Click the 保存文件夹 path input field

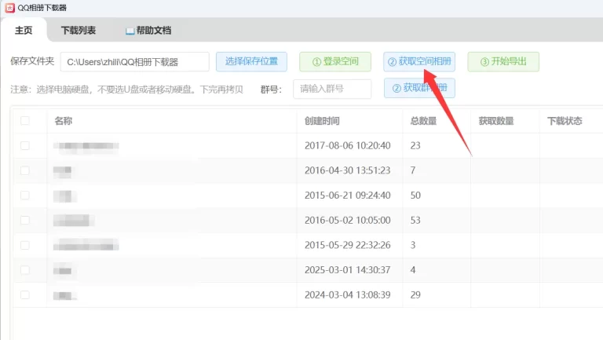click(x=134, y=62)
